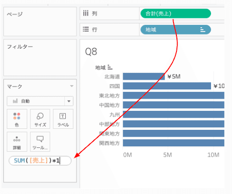Click the 合計(売上) pill on the Columns shelf
Screen dimensions: 232x194
pos(175,14)
